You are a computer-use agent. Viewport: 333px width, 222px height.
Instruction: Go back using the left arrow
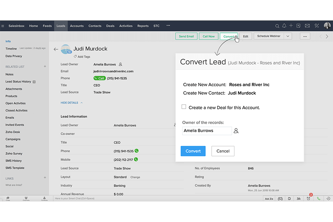click(x=56, y=49)
